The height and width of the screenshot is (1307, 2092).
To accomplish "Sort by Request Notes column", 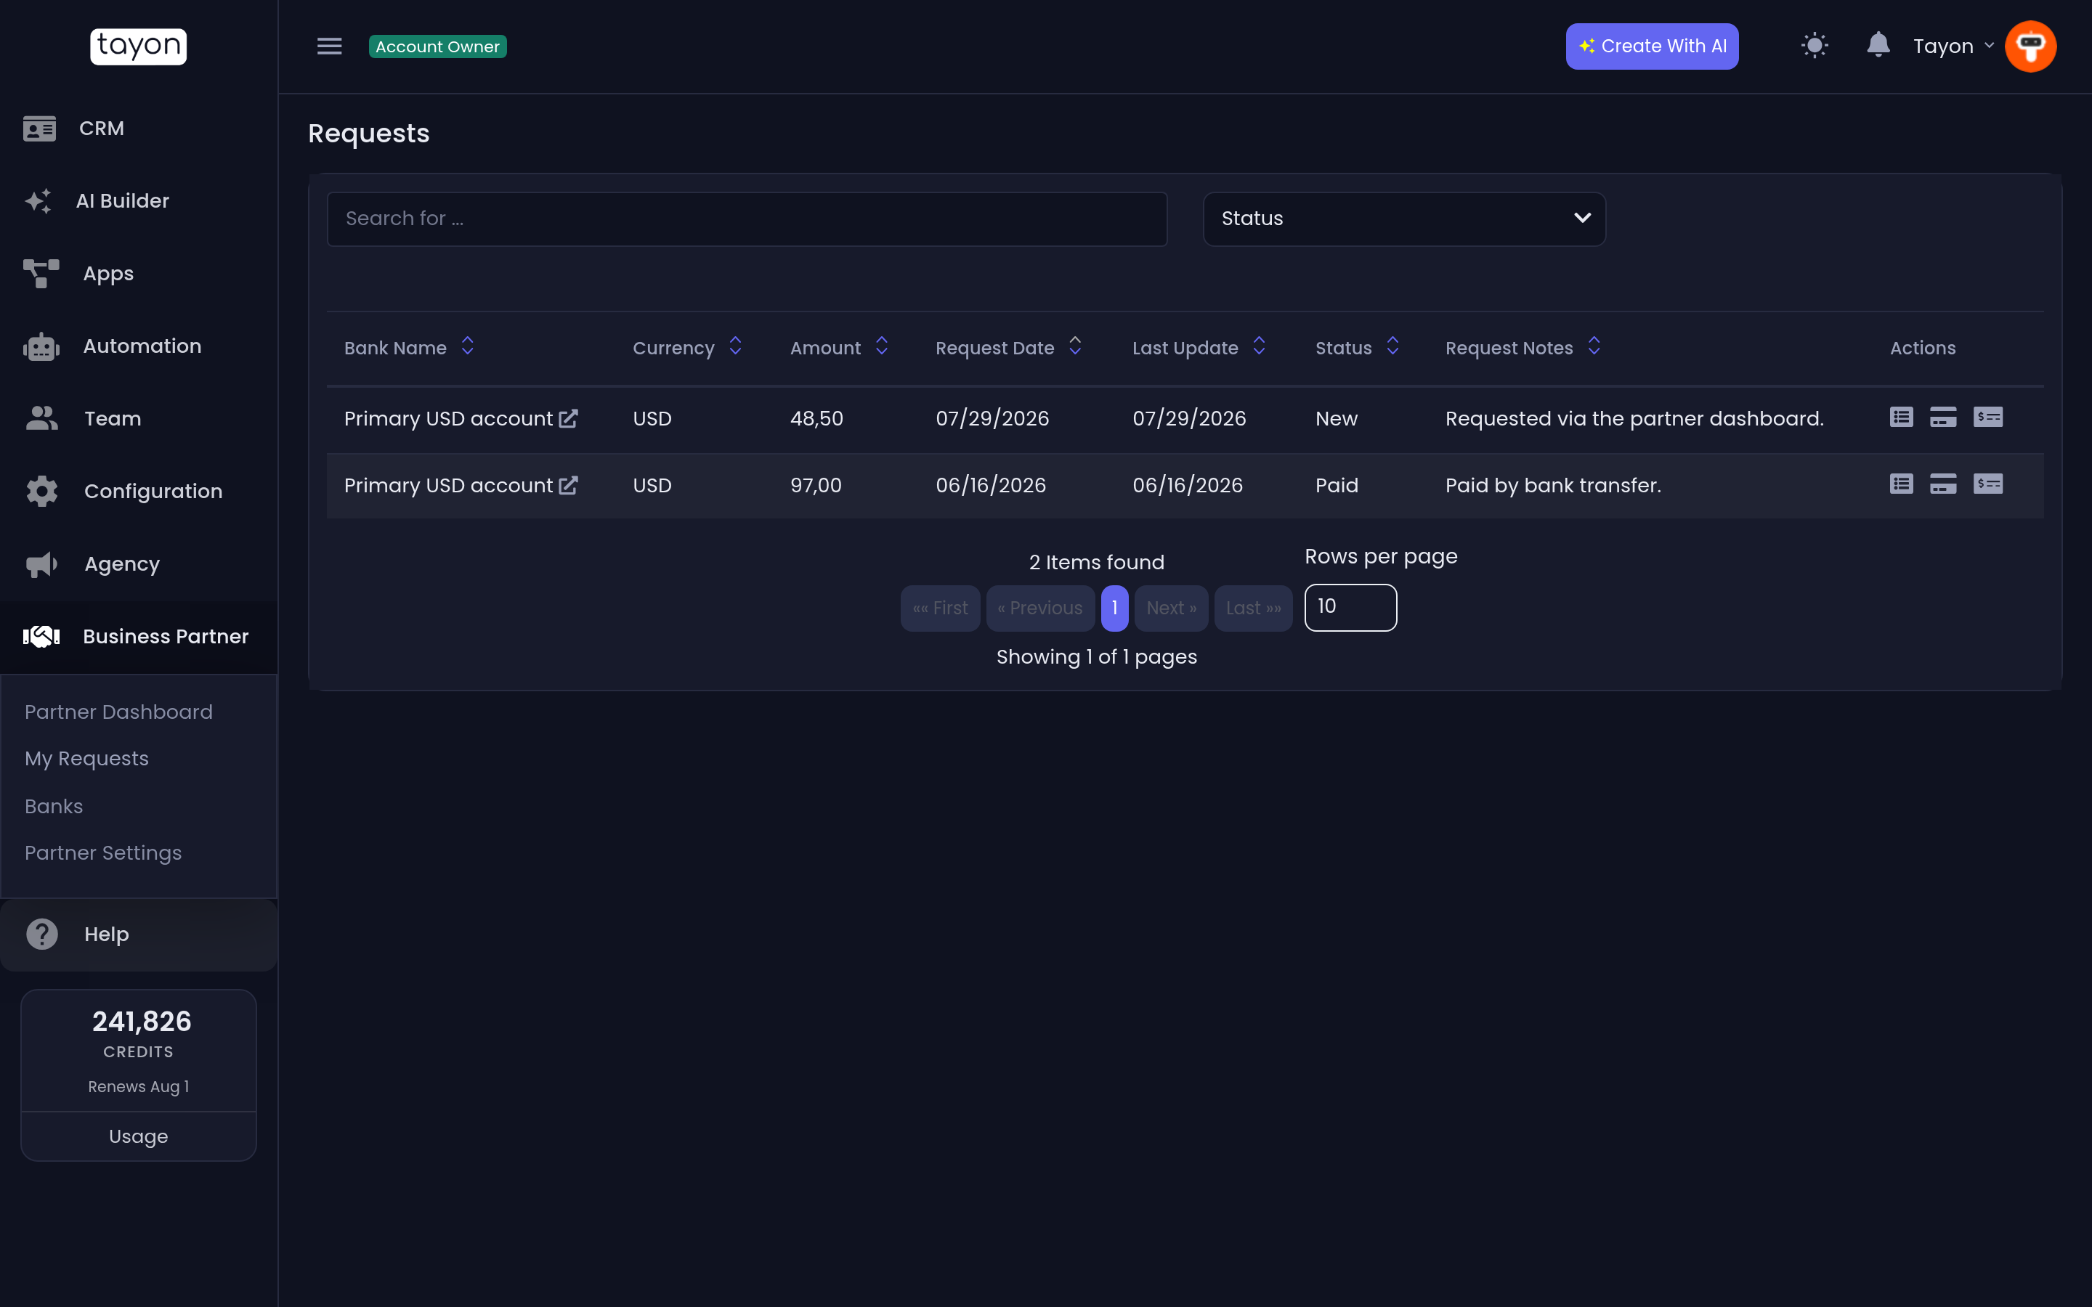I will [1594, 346].
